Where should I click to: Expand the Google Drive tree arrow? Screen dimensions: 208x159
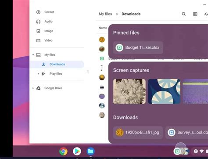33,88
